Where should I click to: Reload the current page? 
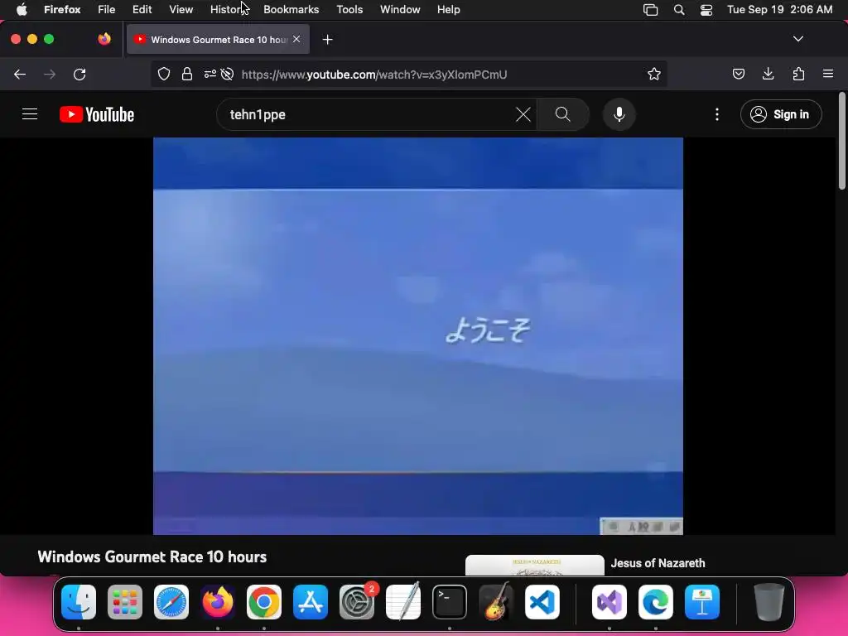[x=79, y=74]
